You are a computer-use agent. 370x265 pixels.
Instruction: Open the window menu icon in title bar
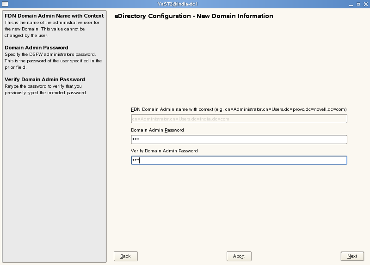[4, 4]
